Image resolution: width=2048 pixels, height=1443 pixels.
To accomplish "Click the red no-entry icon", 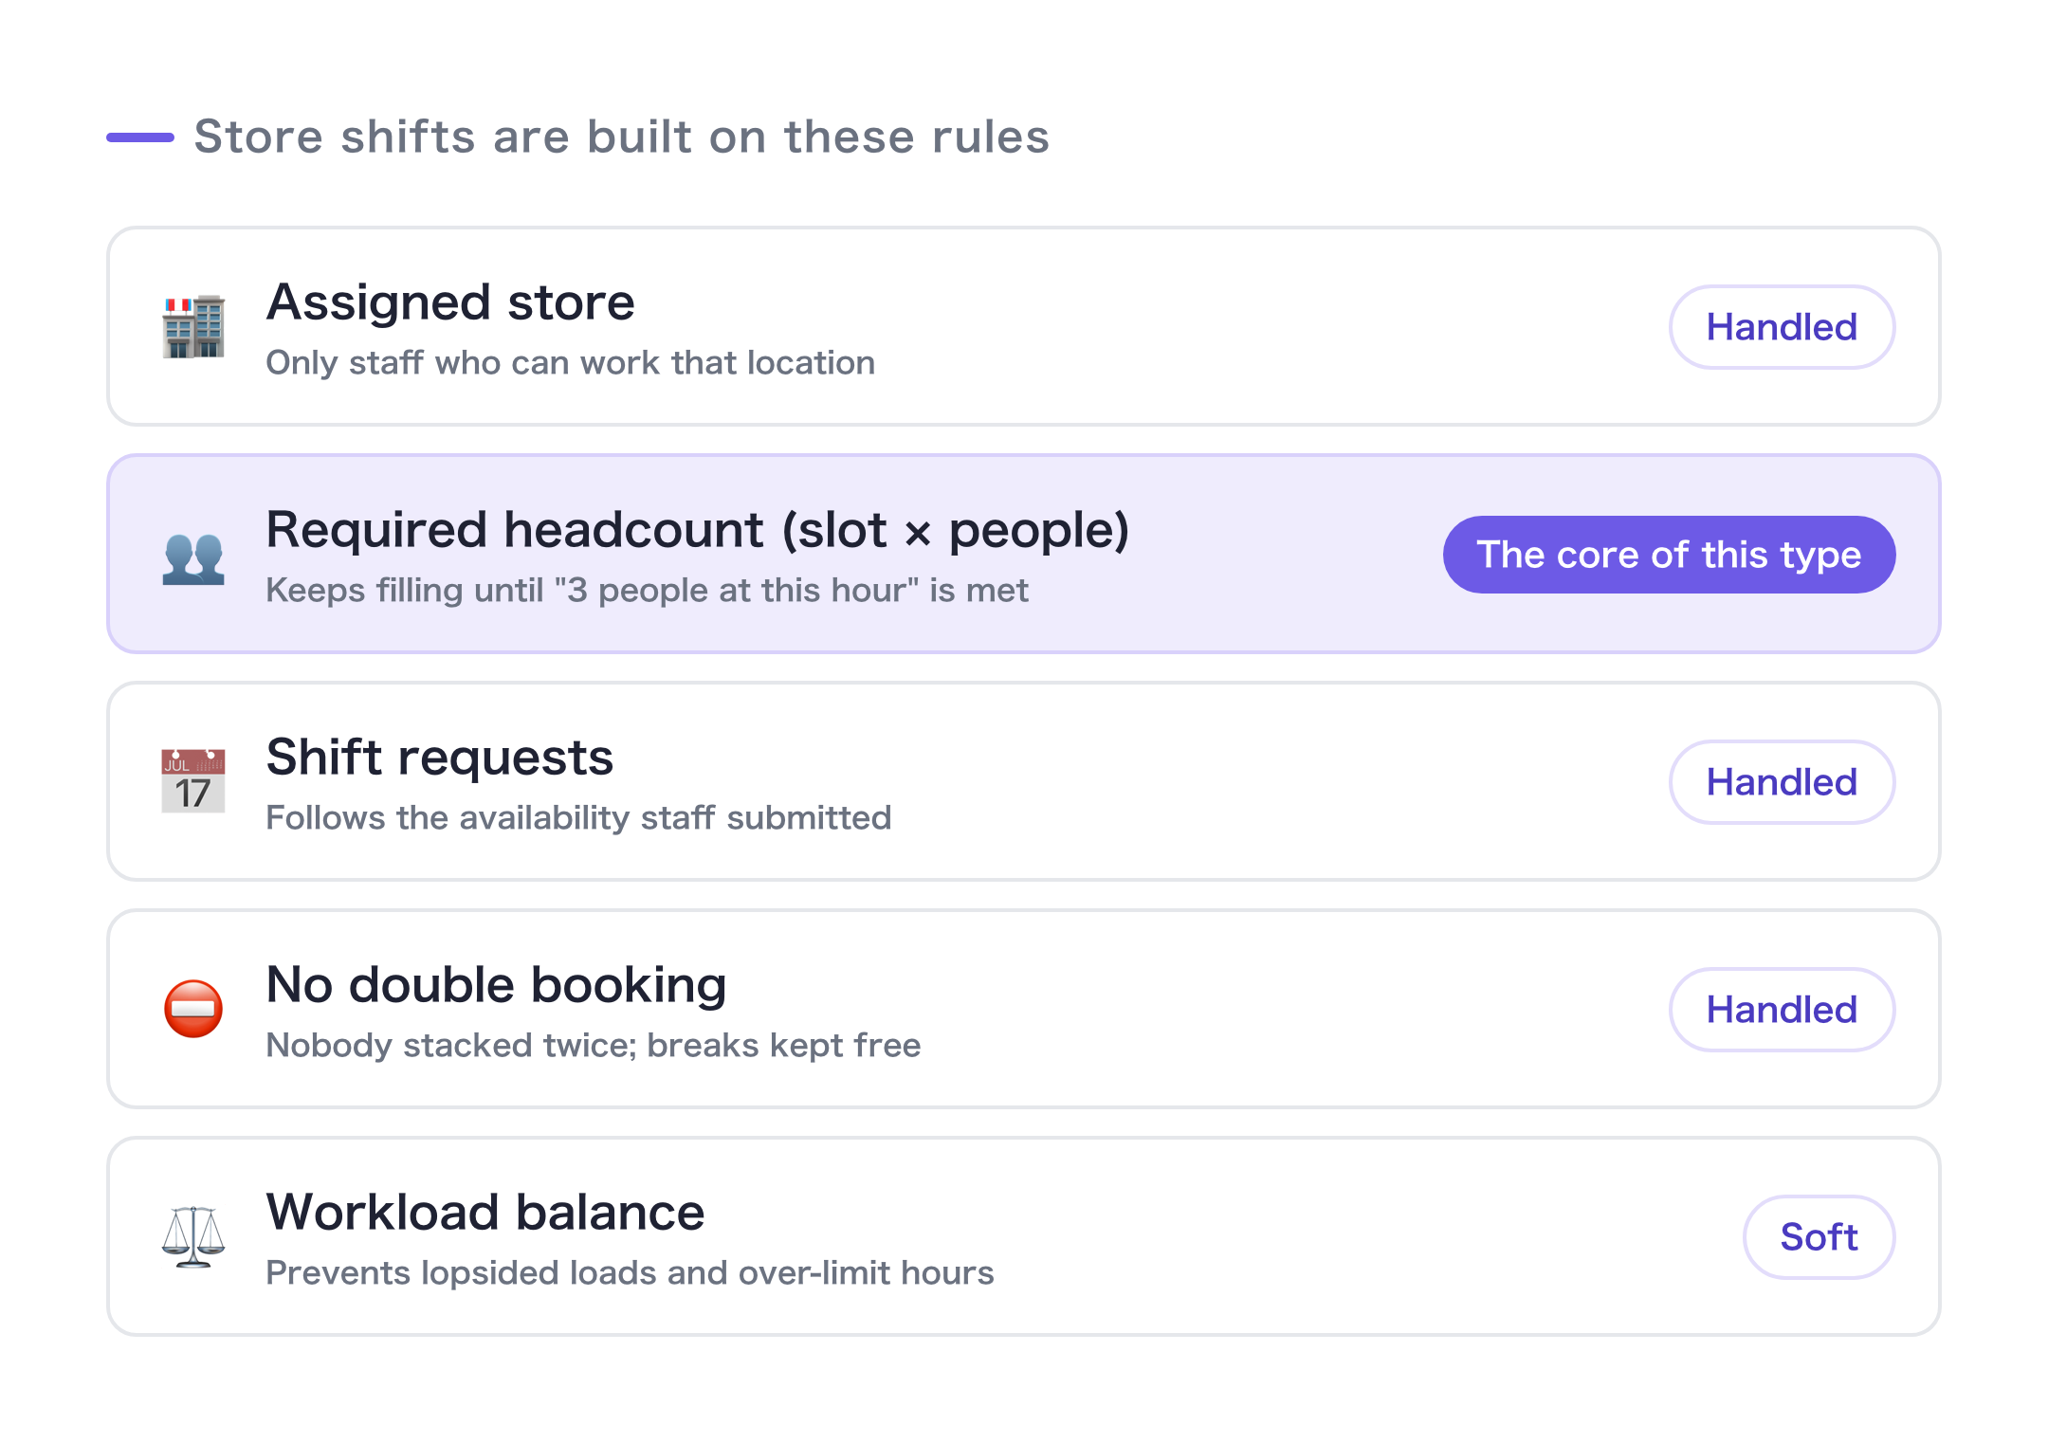I will [193, 1009].
